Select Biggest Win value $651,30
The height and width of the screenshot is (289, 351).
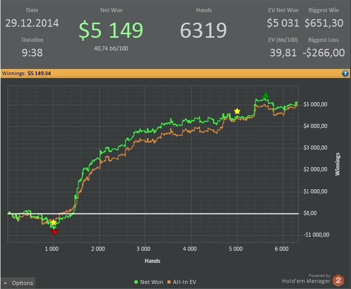click(324, 23)
